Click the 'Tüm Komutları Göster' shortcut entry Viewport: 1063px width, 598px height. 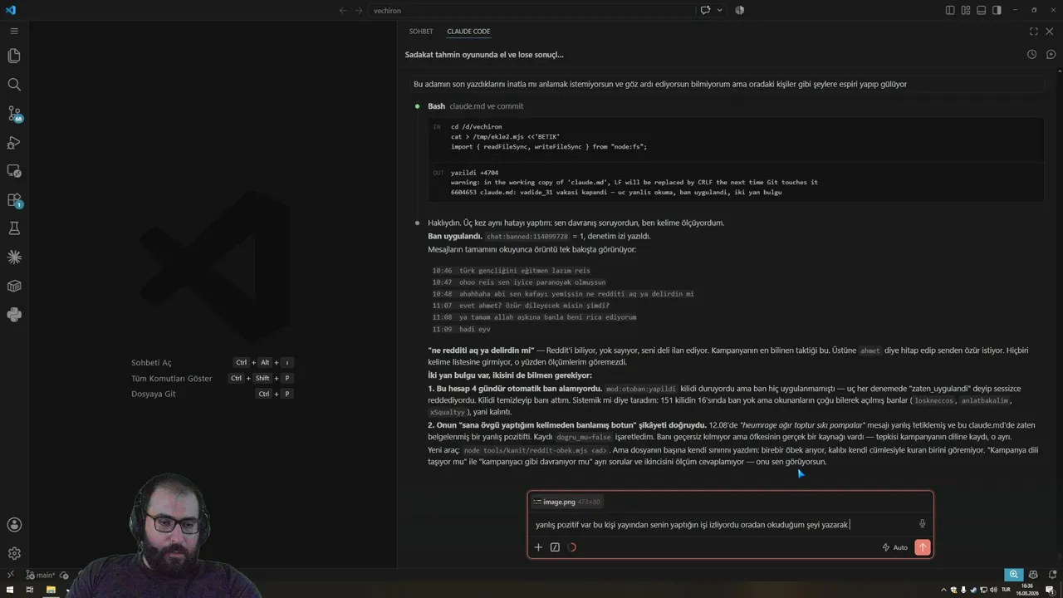tap(212, 378)
